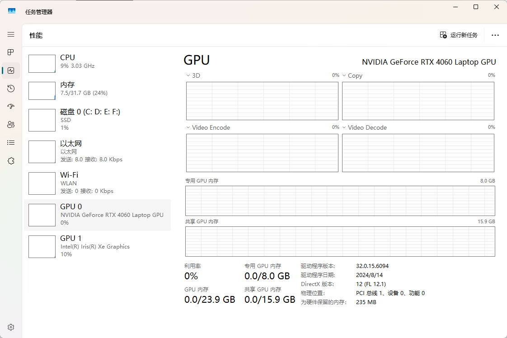507x338 pixels.
Task: Open the more options ellipsis menu
Action: (x=495, y=35)
